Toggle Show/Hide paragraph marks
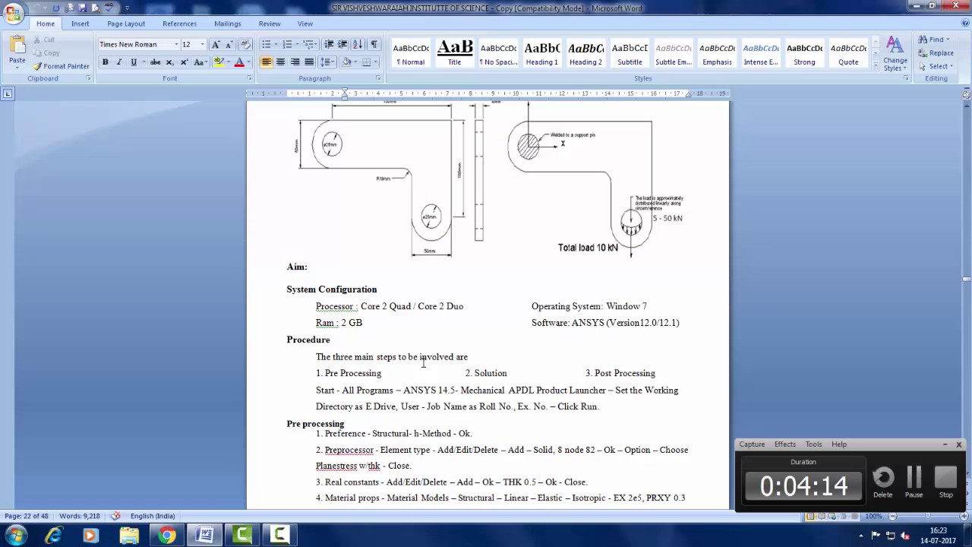 click(x=374, y=44)
